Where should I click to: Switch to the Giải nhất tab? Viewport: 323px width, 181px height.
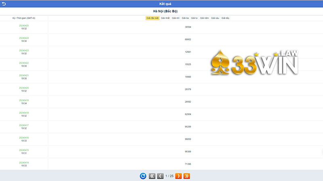tap(165, 18)
